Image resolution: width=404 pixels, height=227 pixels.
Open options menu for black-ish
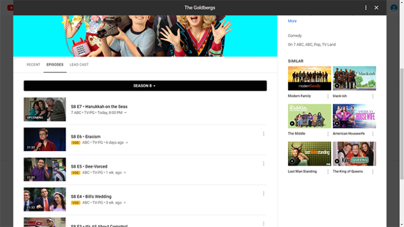point(372,96)
